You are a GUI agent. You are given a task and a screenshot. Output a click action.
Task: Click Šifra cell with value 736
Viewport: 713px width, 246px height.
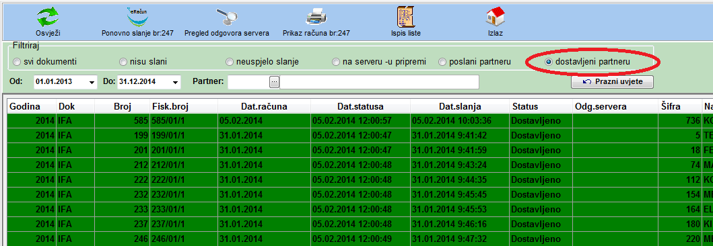pos(679,121)
